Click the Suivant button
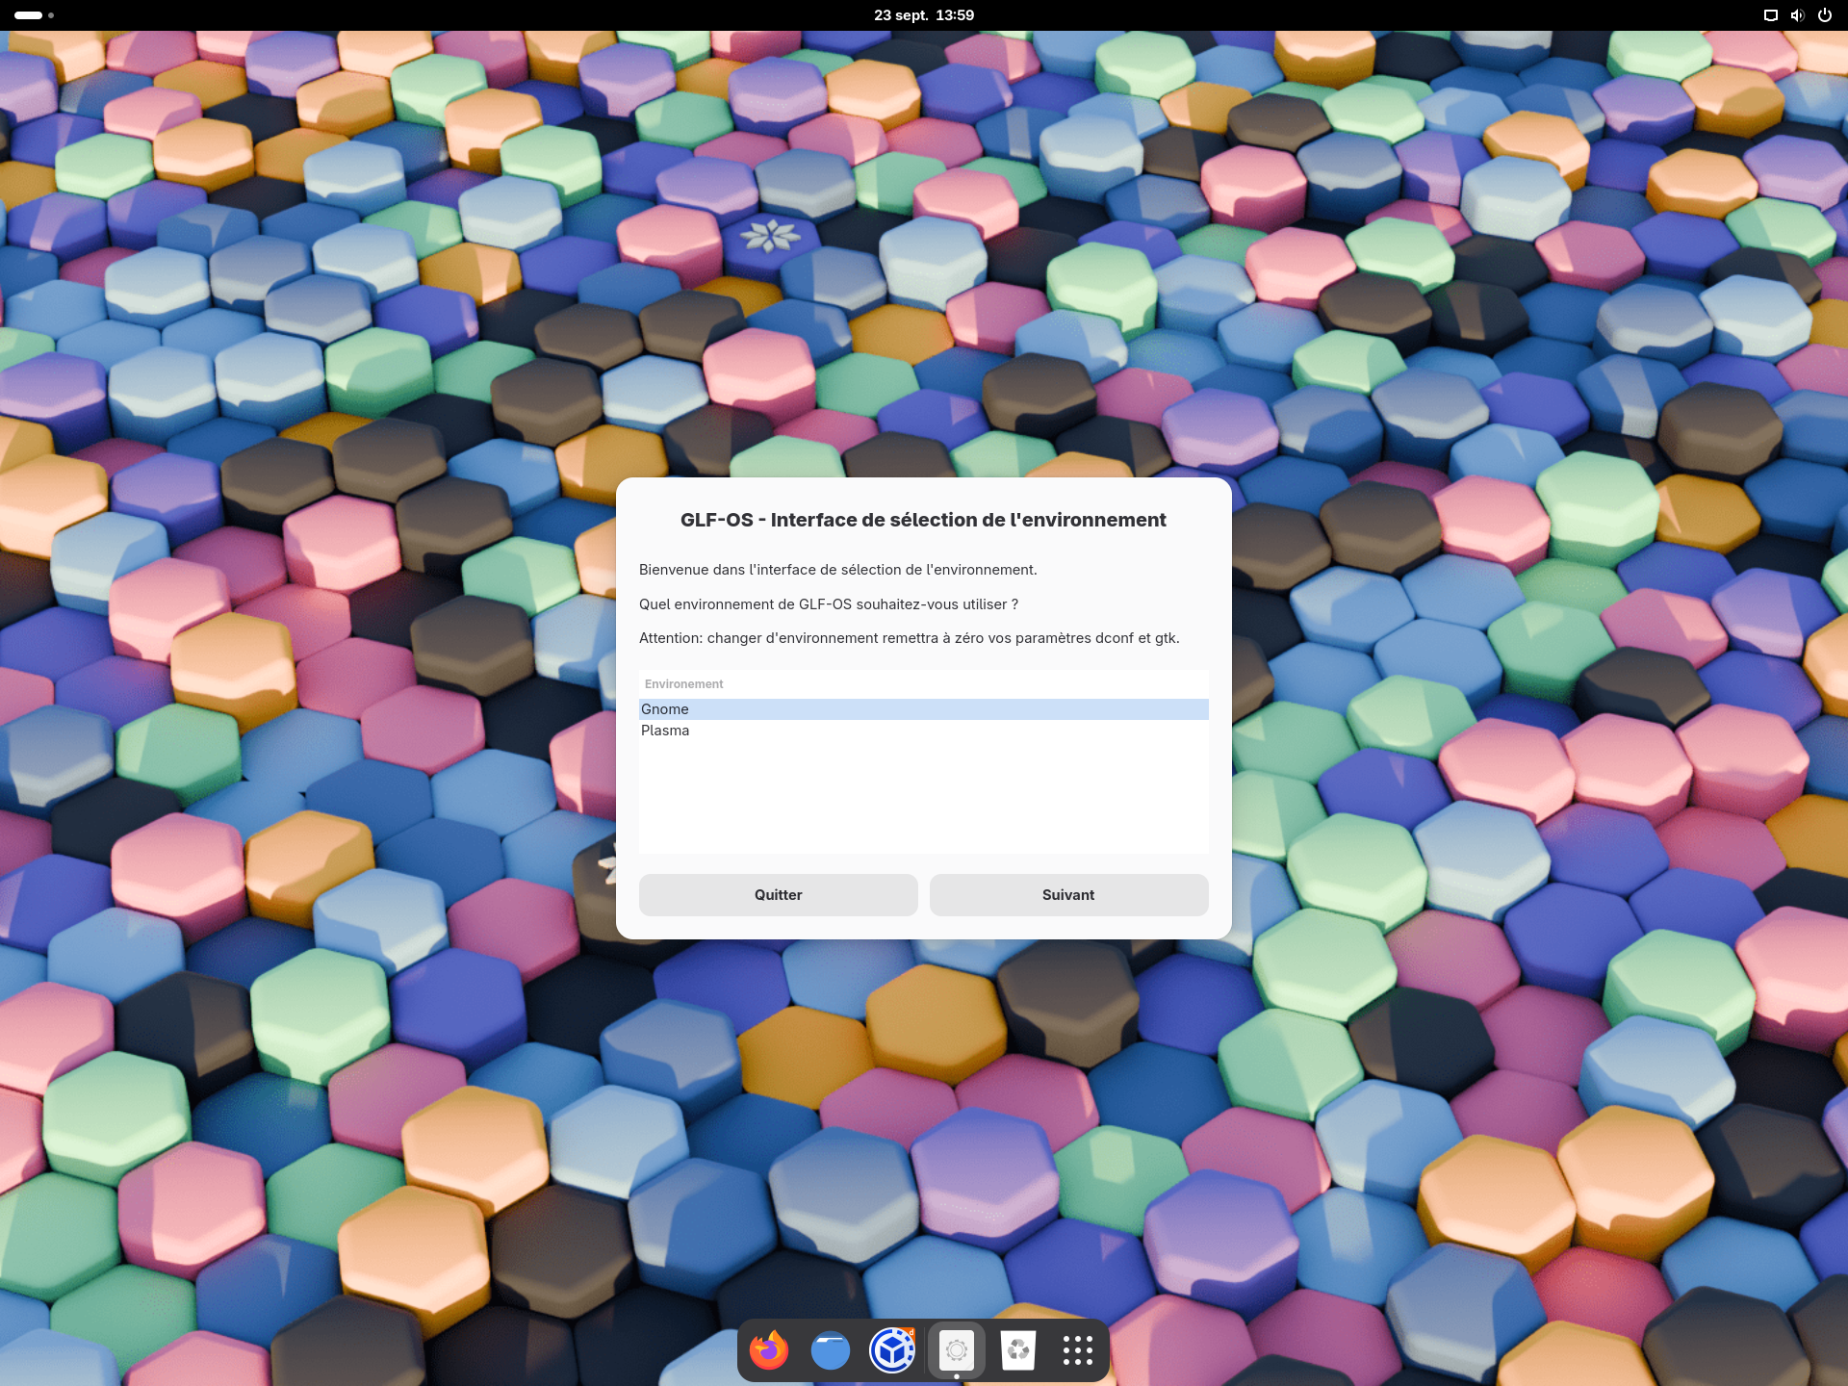The height and width of the screenshot is (1386, 1848). click(x=1069, y=895)
